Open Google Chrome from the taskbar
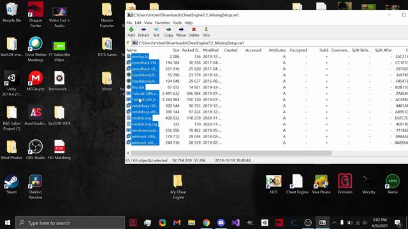 206,223
